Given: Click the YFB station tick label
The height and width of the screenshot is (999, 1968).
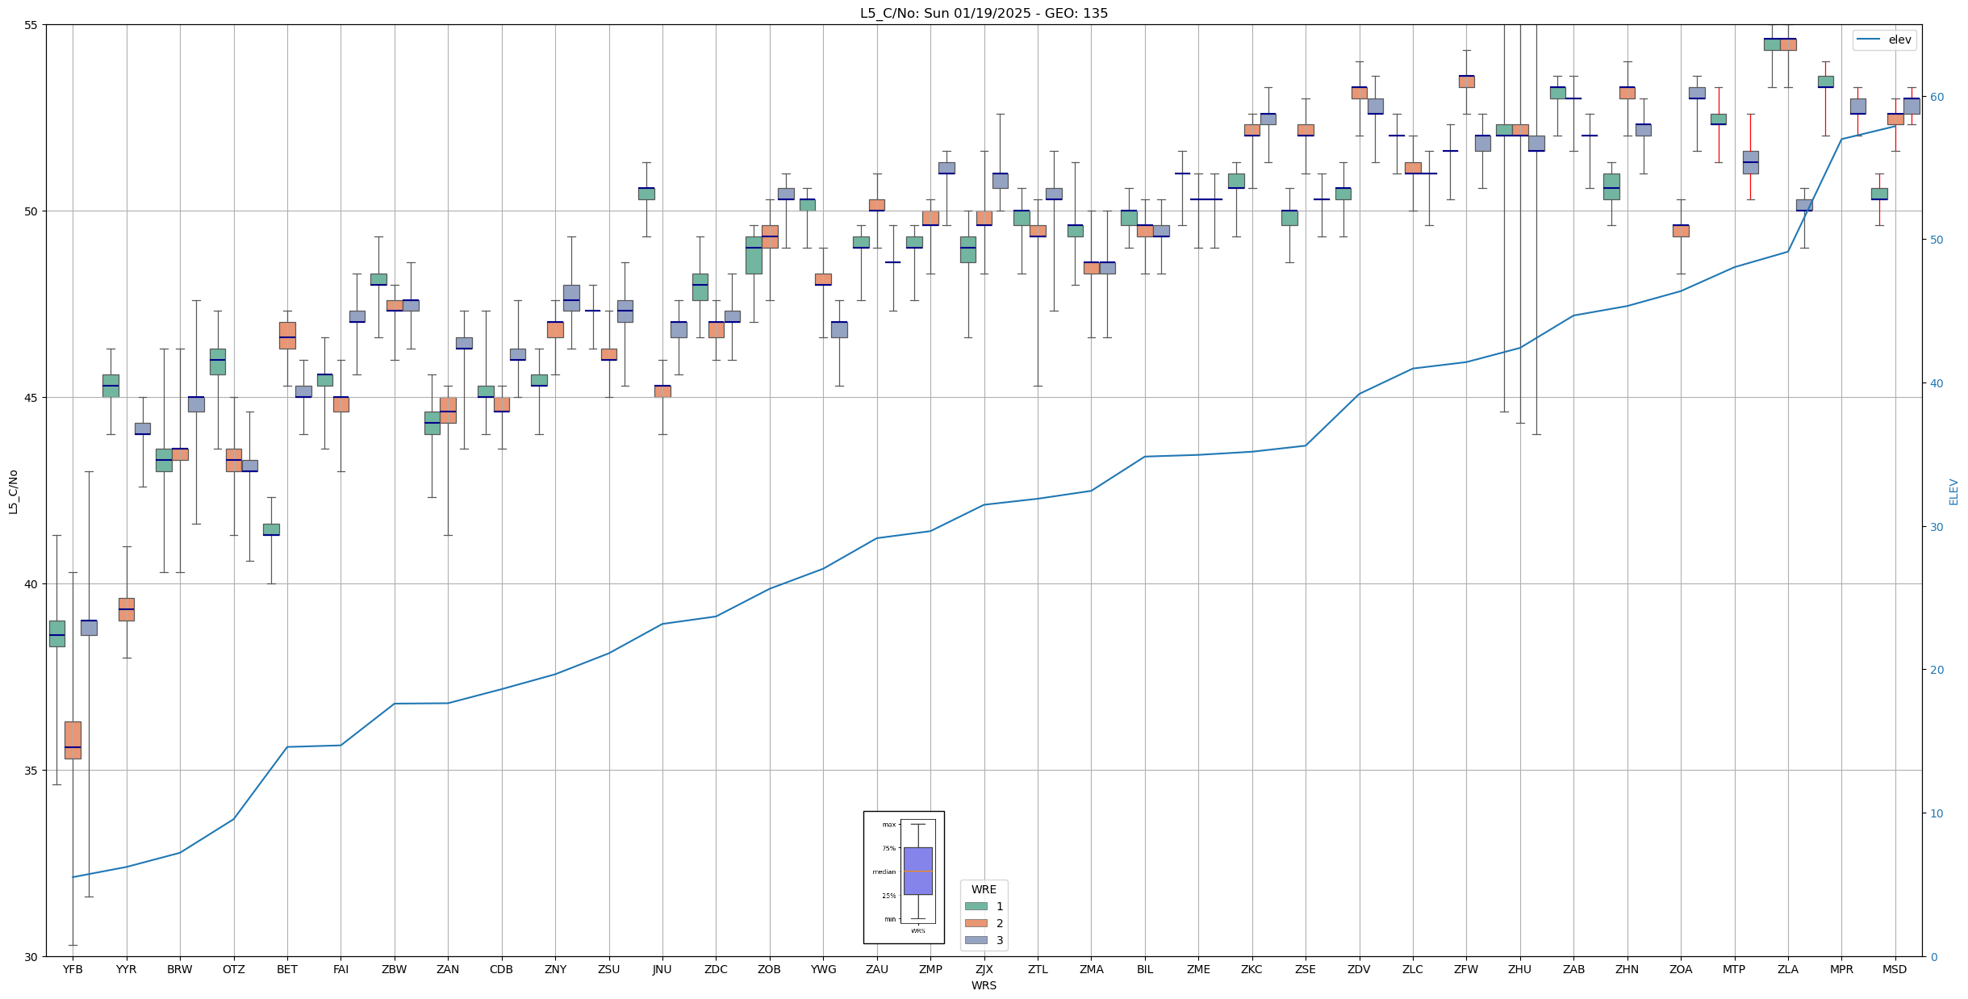Looking at the screenshot, I should (x=73, y=969).
